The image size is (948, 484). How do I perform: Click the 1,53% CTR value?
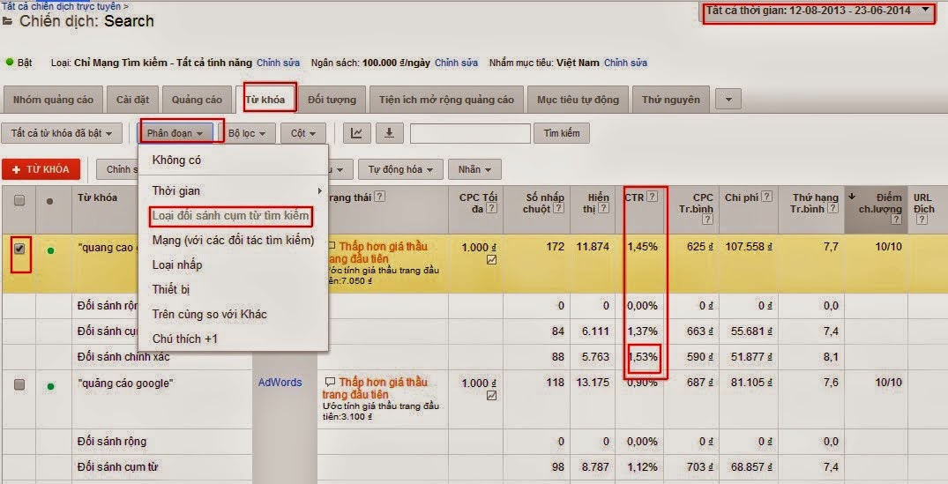pos(643,357)
